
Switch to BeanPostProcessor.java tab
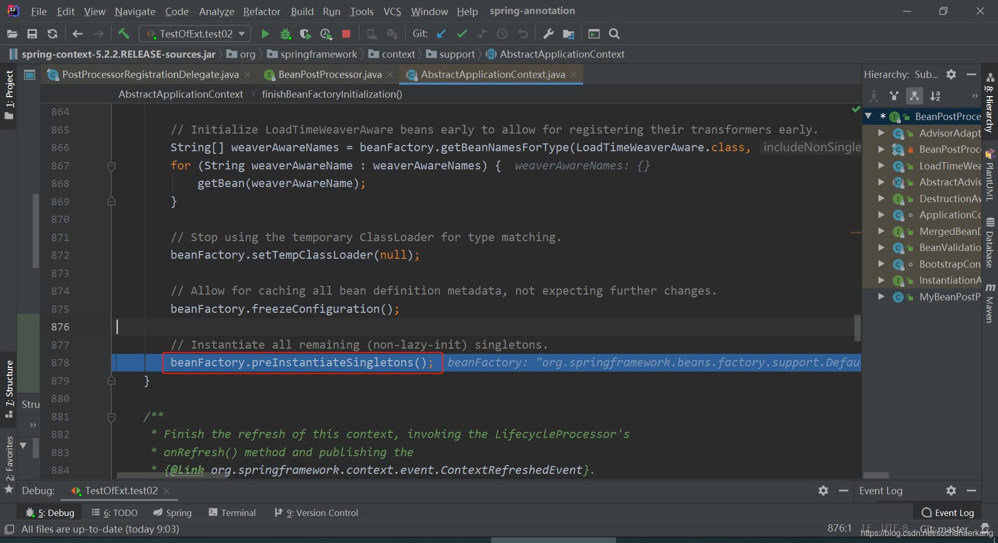[330, 74]
